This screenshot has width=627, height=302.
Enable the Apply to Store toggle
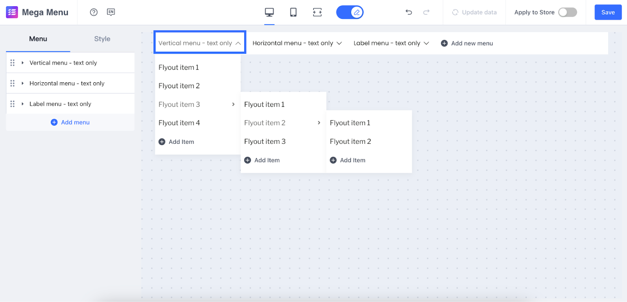point(567,12)
